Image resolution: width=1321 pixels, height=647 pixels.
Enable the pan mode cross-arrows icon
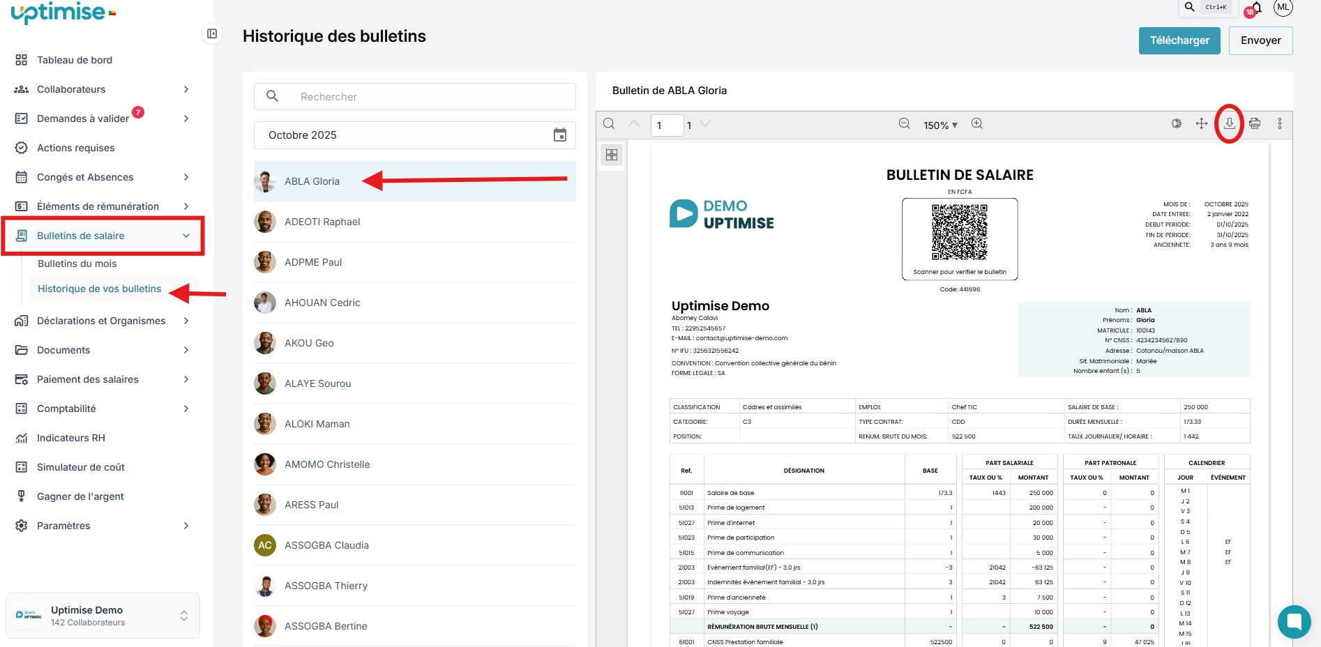(x=1202, y=123)
